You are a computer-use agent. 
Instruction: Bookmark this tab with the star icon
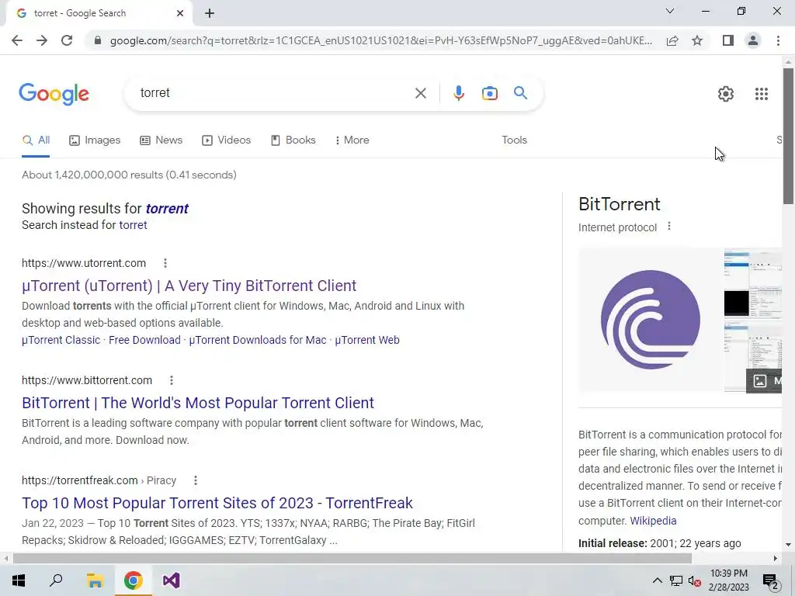[x=697, y=40]
